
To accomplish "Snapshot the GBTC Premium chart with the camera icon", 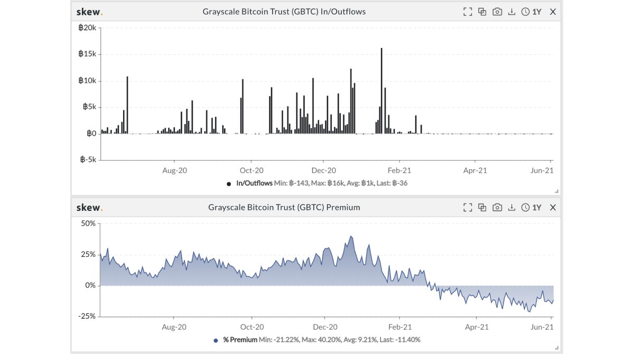I will [x=497, y=207].
